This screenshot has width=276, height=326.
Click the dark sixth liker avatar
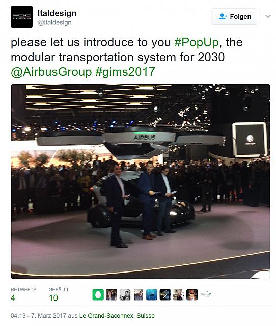click(x=165, y=294)
